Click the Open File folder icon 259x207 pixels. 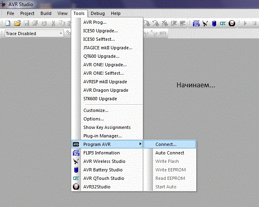click(x=17, y=23)
